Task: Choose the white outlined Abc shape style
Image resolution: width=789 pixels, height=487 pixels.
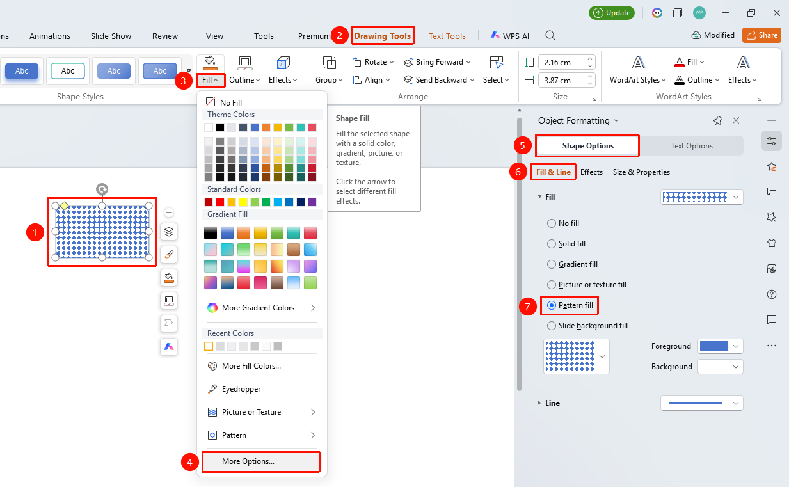Action: (68, 71)
